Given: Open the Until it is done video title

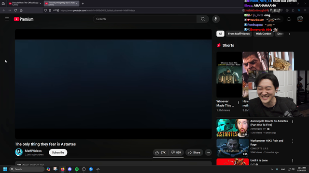Looking at the screenshot, I should coord(259,161).
